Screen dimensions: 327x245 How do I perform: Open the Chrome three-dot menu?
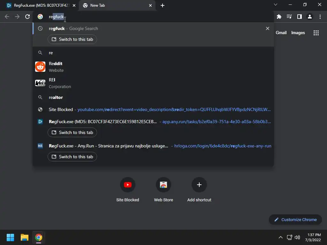tap(320, 17)
